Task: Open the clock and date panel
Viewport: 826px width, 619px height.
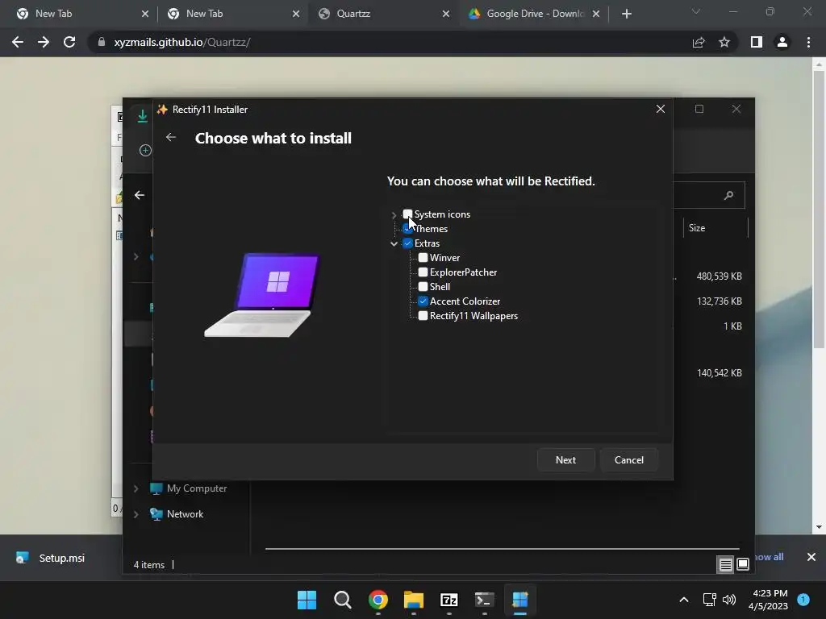Action: pyautogui.click(x=768, y=600)
